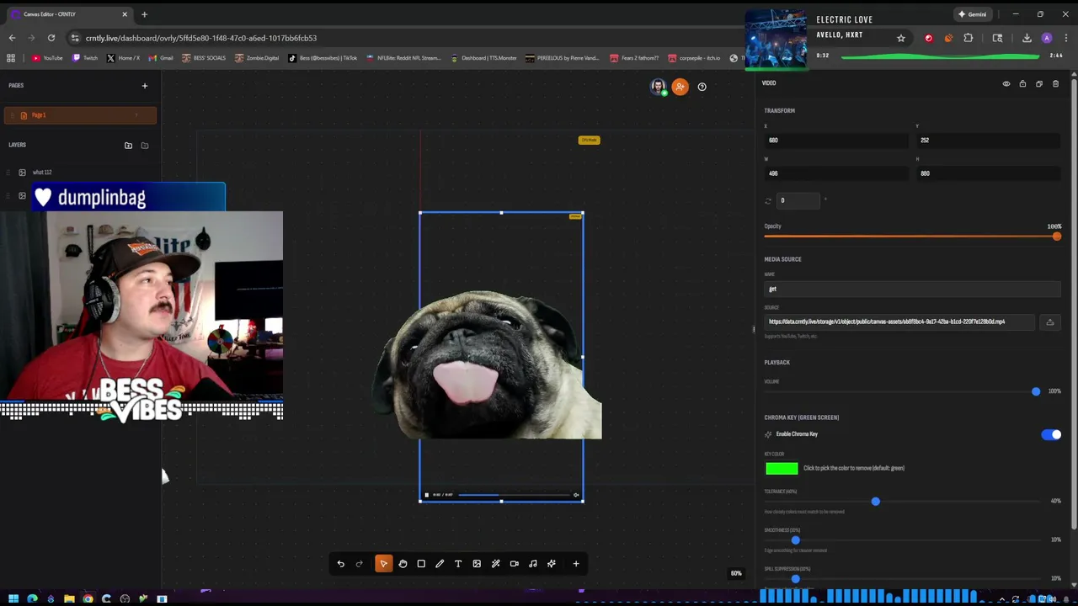
Task: Duplicate the selected video layer
Action: (1039, 83)
